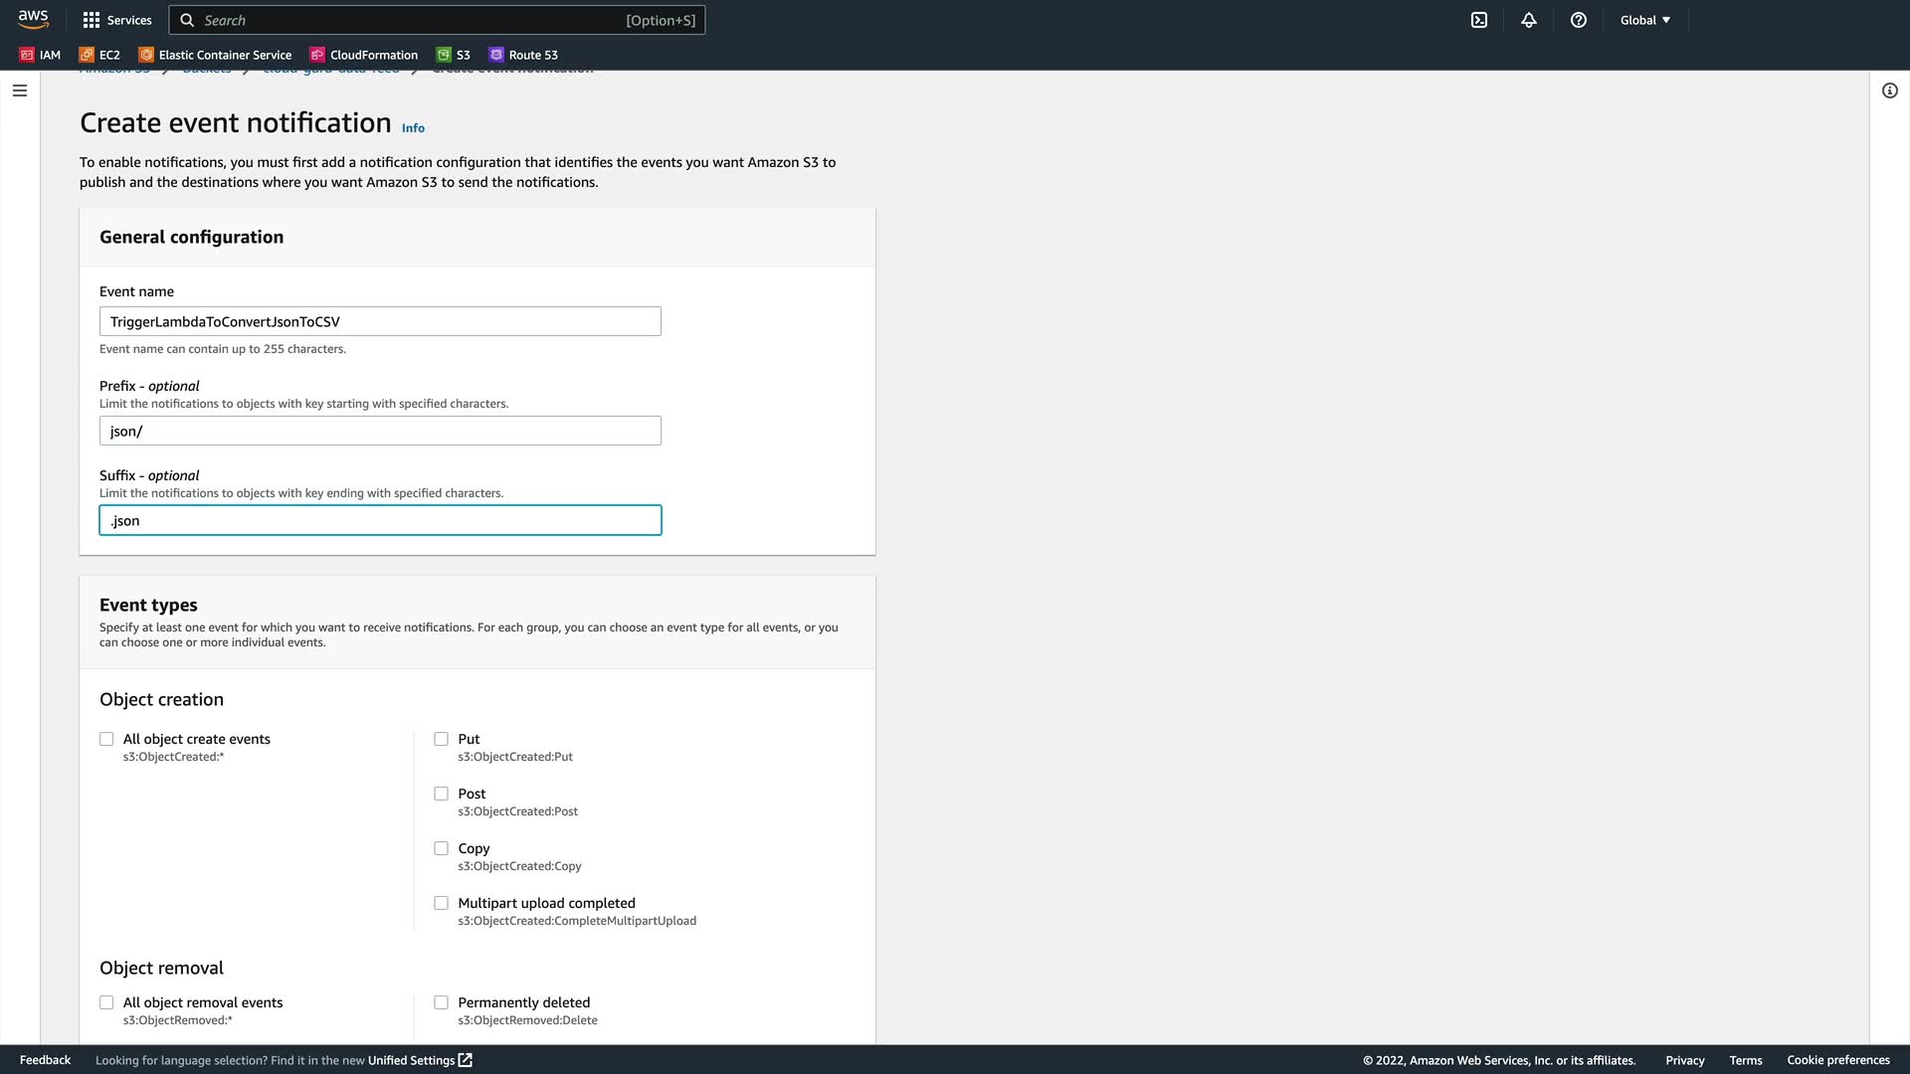Viewport: 1910px width, 1074px height.
Task: Open IAM shortcut in favorites bar
Action: tap(41, 55)
